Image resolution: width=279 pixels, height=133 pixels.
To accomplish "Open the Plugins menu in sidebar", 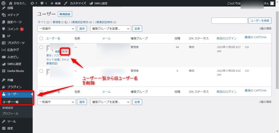I will (x=14, y=87).
